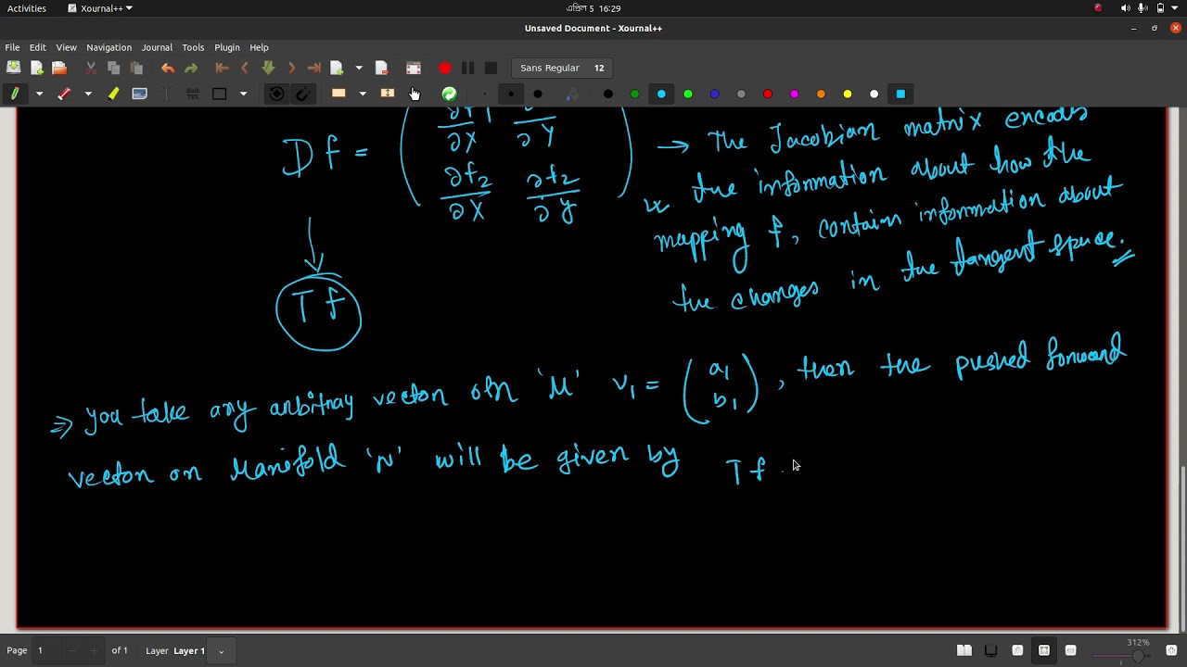Open the Edit menu

(38, 47)
